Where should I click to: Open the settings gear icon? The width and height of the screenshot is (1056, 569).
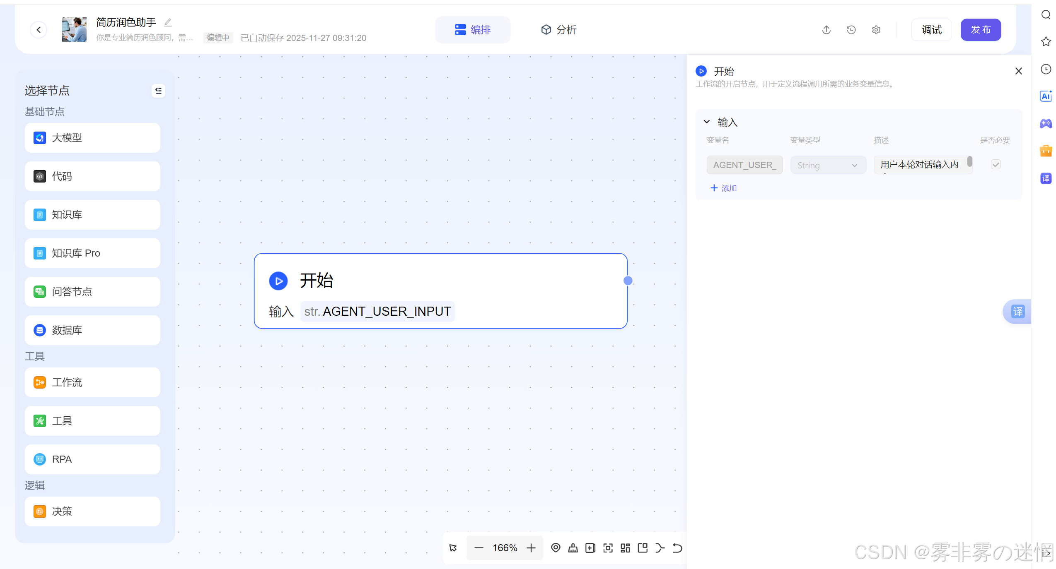click(x=876, y=30)
